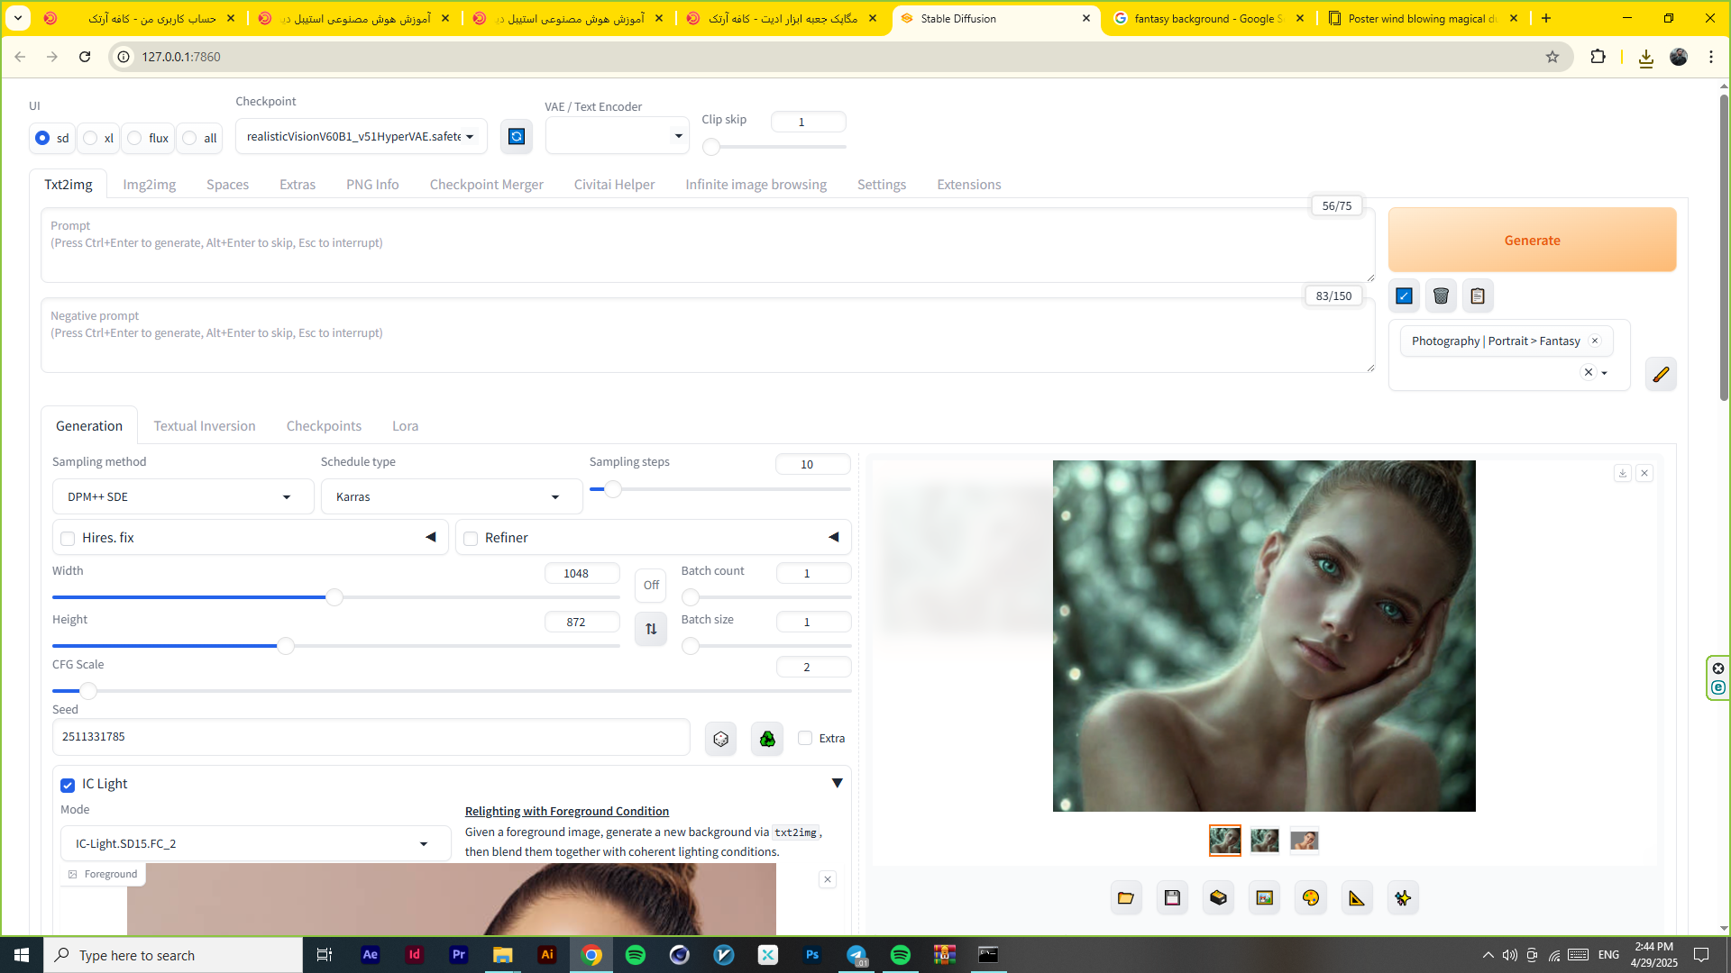Click the dice random seed icon
Screen dimensions: 1731x973
click(x=720, y=739)
